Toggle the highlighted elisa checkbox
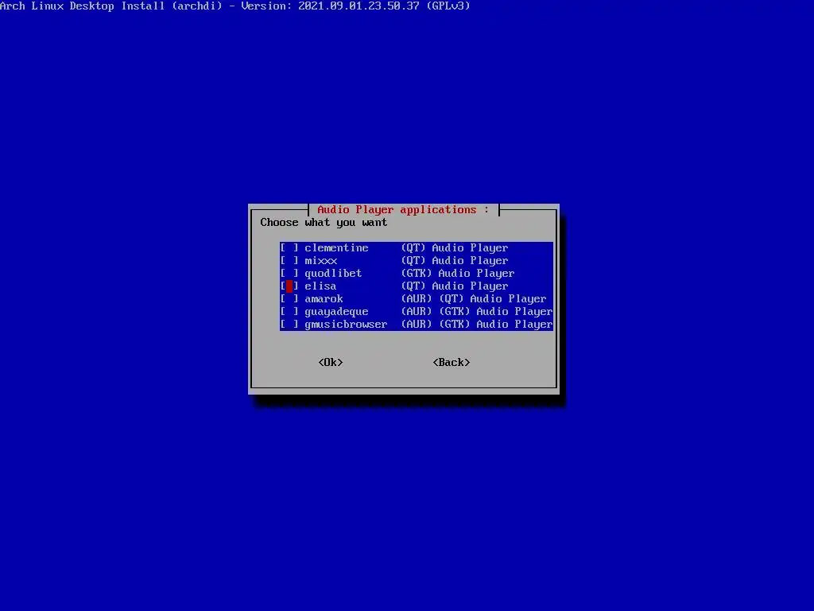Image resolution: width=814 pixels, height=611 pixels. coord(289,286)
